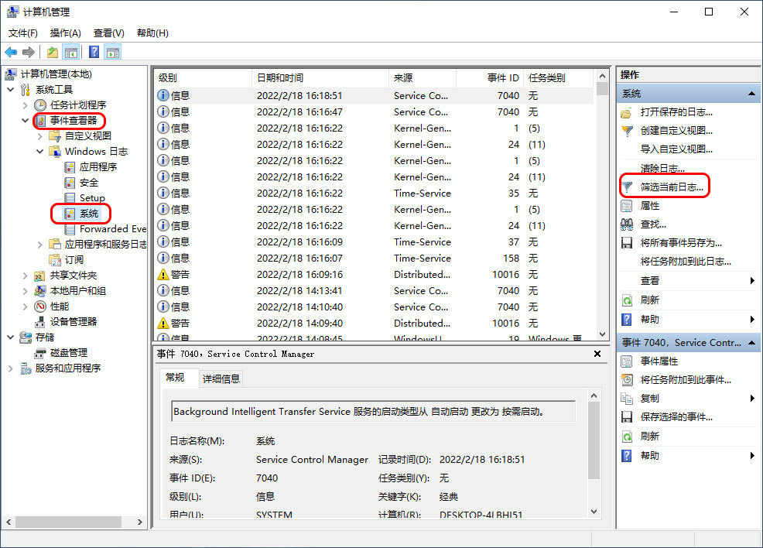Click the tree pane horizontal scrollbar right arrow
This screenshot has height=548, width=763.
click(139, 522)
